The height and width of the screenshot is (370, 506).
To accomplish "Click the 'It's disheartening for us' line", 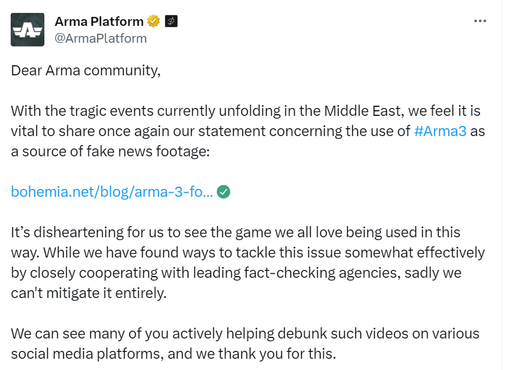I will point(235,232).
